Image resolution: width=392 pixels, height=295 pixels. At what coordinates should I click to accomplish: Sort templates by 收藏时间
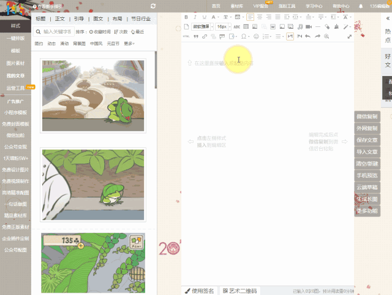100,31
